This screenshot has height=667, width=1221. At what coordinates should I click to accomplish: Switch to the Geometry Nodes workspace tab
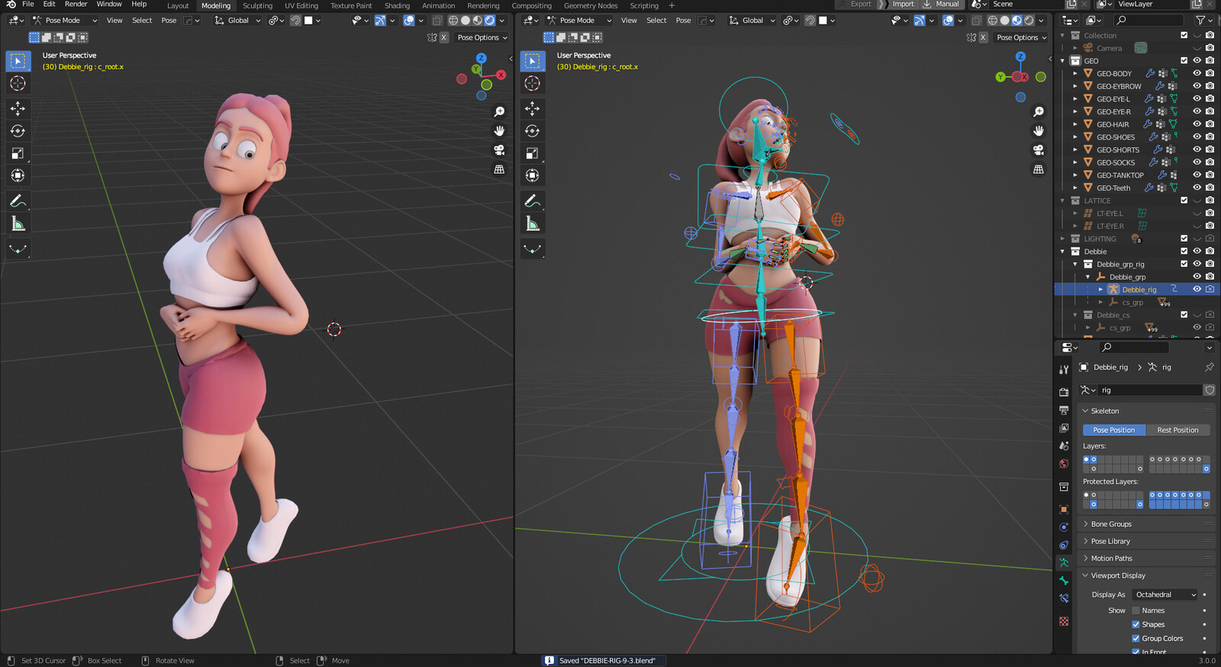click(591, 5)
